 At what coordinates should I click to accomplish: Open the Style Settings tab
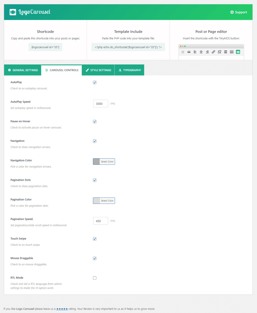[98, 70]
